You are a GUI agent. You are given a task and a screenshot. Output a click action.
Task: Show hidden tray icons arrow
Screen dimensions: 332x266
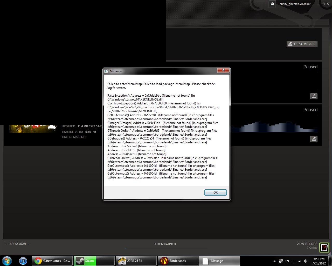pos(274,261)
